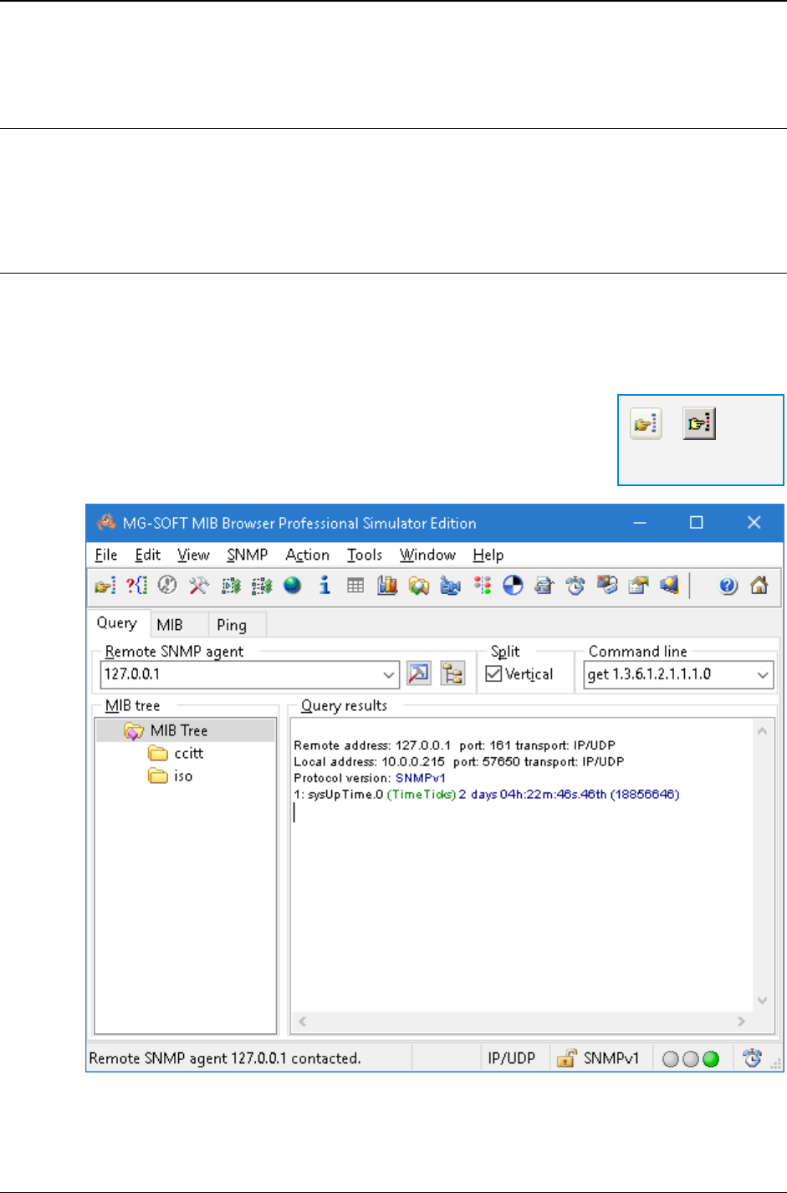Open the Edit menu
This screenshot has height=1193, width=787.
148,555
